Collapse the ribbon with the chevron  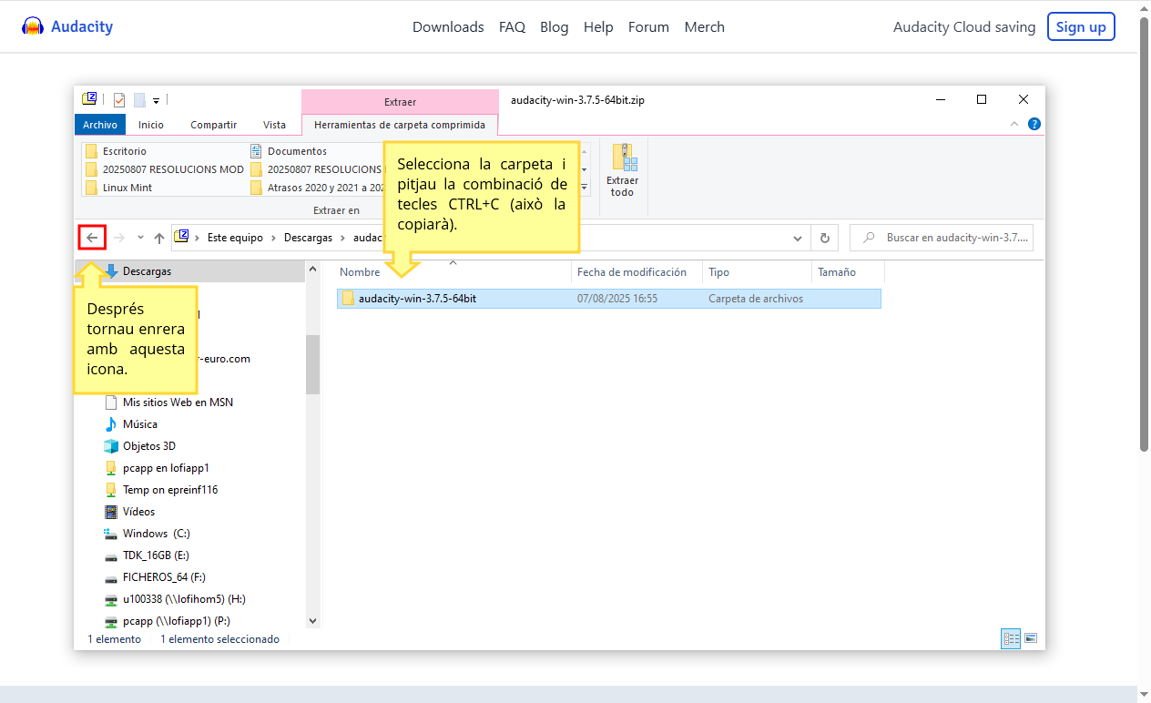[1015, 124]
